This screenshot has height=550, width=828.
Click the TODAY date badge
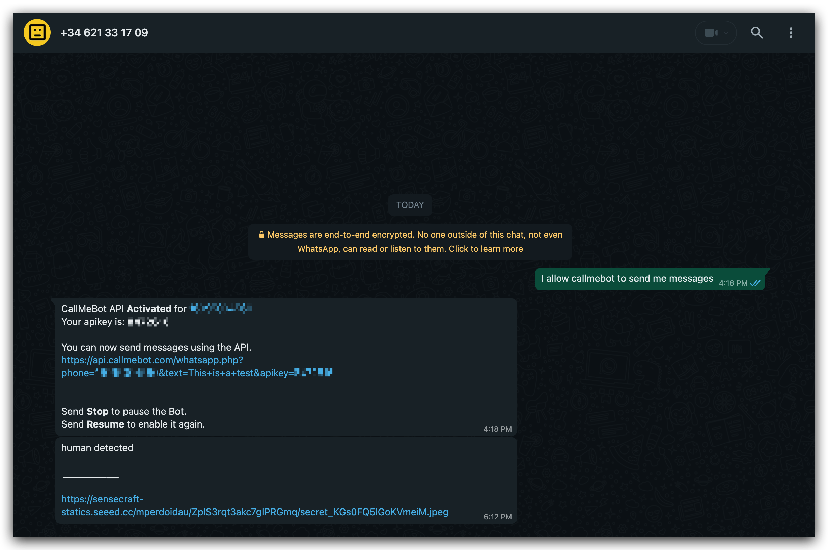(x=410, y=205)
